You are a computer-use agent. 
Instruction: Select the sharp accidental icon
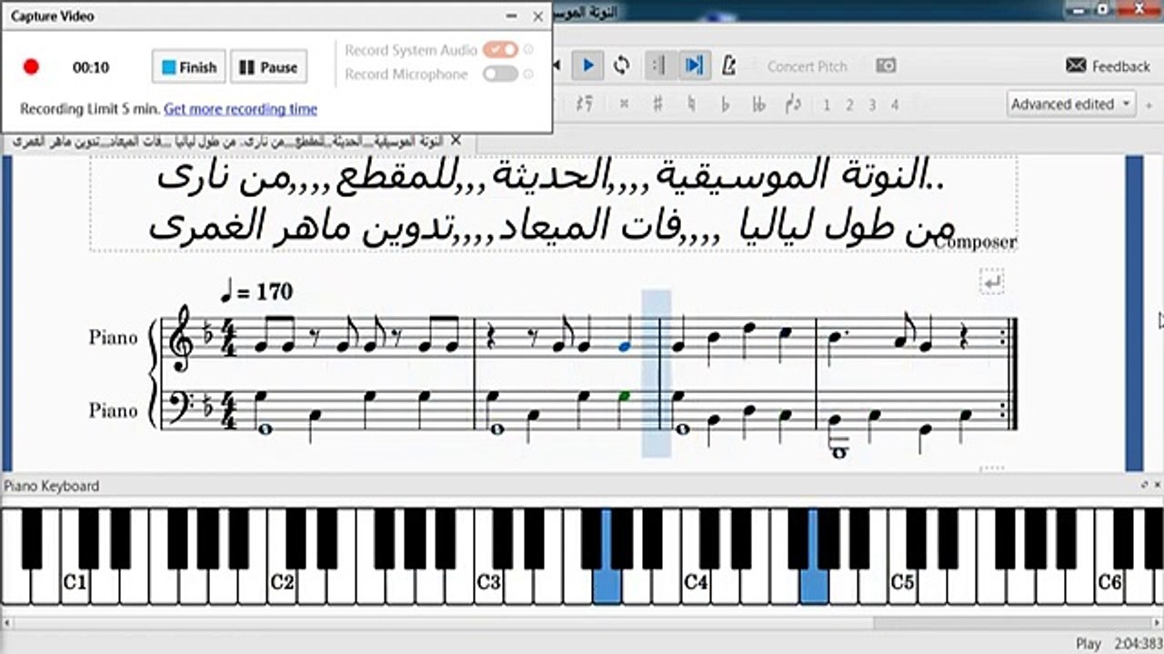tap(657, 104)
